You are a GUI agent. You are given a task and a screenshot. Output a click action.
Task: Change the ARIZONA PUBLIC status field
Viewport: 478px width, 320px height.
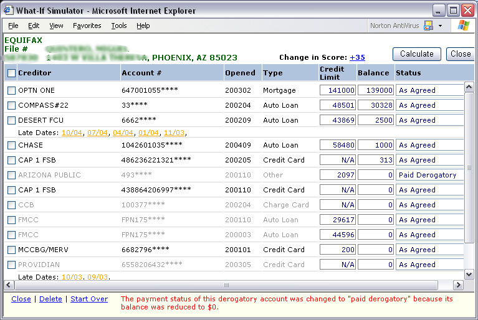click(430, 175)
